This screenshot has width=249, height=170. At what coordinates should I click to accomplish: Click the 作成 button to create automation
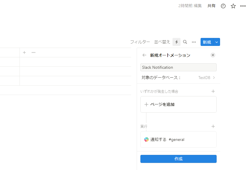[x=178, y=159]
